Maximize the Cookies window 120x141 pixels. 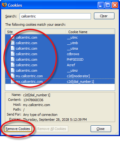108,5
